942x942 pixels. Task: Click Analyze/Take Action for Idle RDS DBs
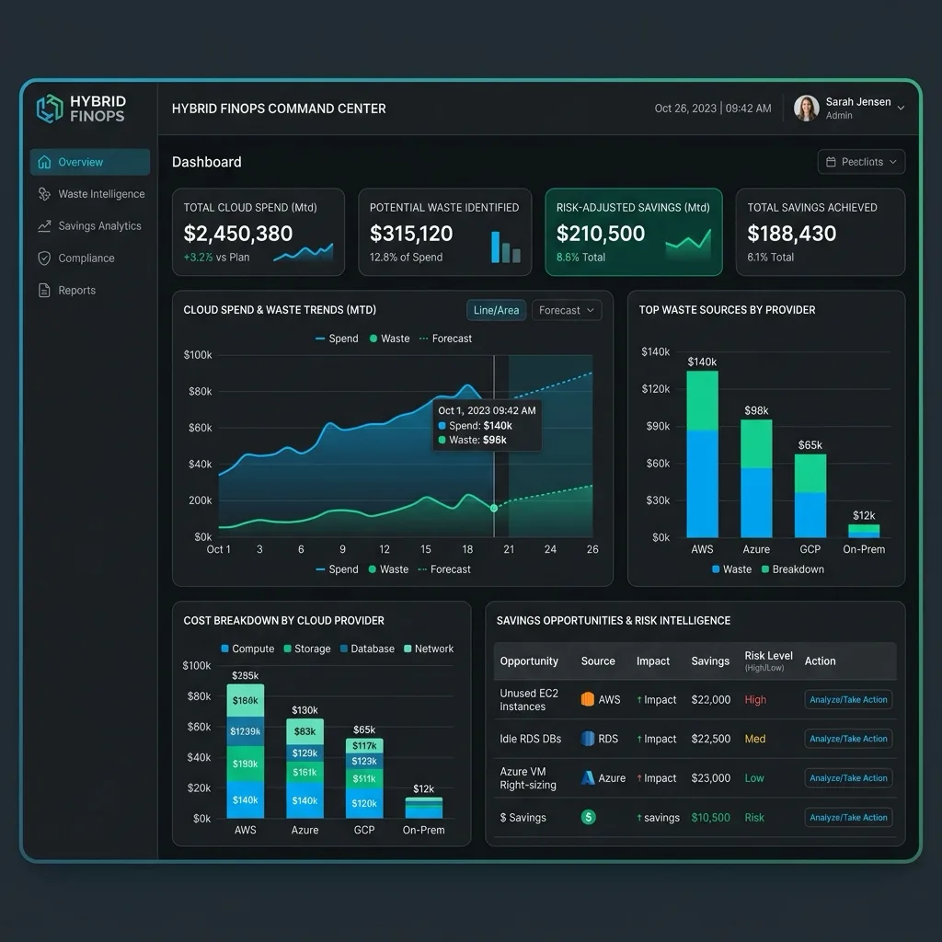[848, 739]
